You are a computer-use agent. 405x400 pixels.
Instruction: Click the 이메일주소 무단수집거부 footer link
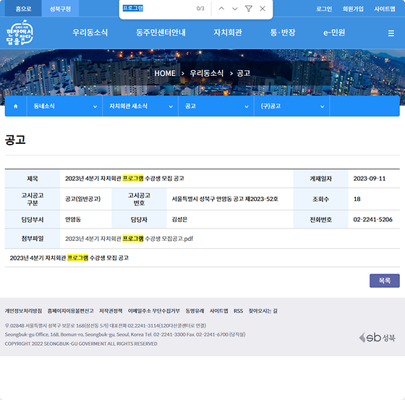coord(153,311)
